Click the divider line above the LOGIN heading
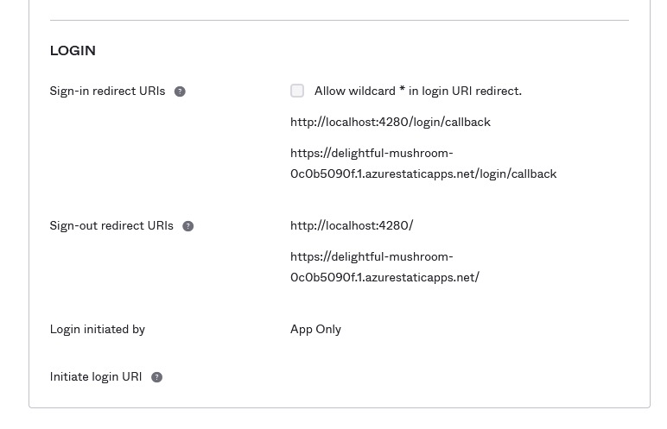Screen dimensions: 667x429 click(x=339, y=20)
